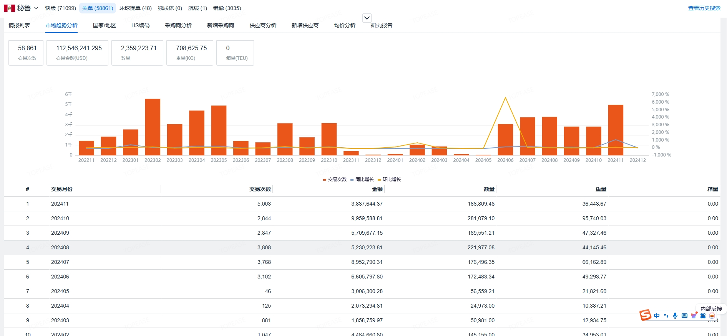Open the 供应商分析 tab
This screenshot has width=727, height=336.
(263, 25)
